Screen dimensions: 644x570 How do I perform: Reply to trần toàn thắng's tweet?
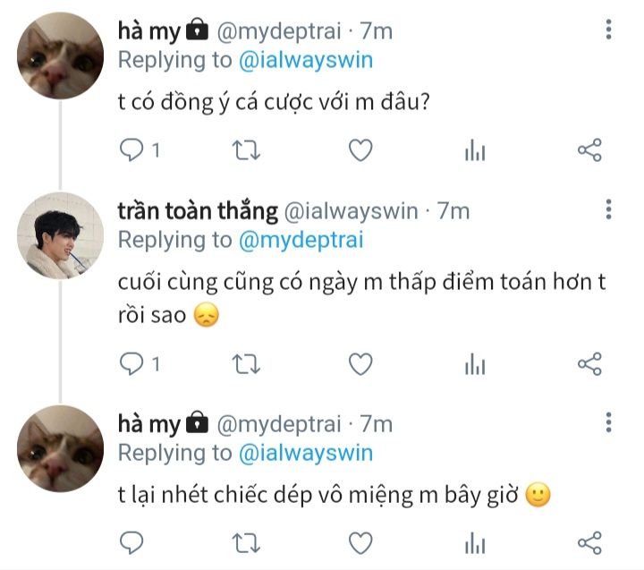(x=131, y=364)
